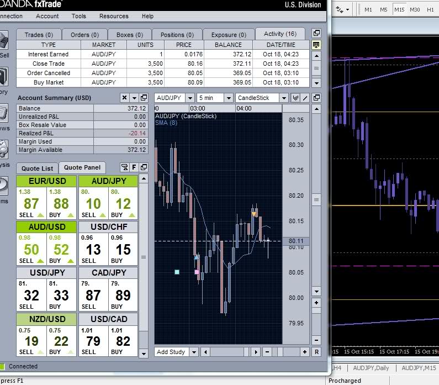This screenshot has height=385, width=439.
Task: Open the 5 min timeframe dropdown
Action: click(229, 98)
